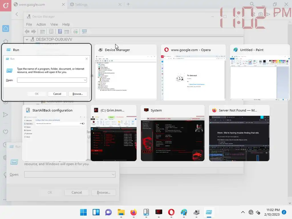Switch to the Run window thumbnail
The height and width of the screenshot is (219, 292).
pyautogui.click(x=46, y=72)
